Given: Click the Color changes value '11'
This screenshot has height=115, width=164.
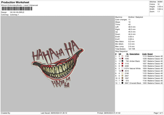Looking at the screenshot, I should [129, 20].
